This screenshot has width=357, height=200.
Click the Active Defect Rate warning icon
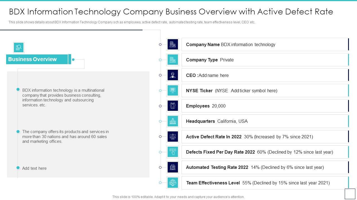pyautogui.click(x=173, y=136)
